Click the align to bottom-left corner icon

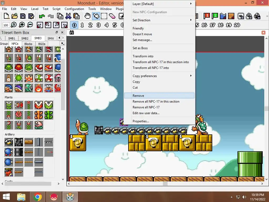(x=40, y=25)
